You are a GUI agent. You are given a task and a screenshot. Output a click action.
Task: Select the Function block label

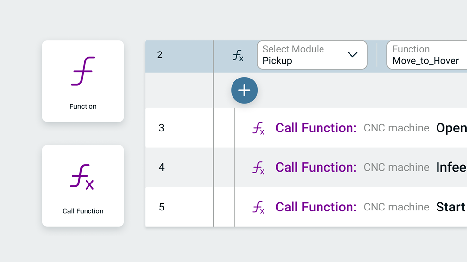(x=83, y=106)
